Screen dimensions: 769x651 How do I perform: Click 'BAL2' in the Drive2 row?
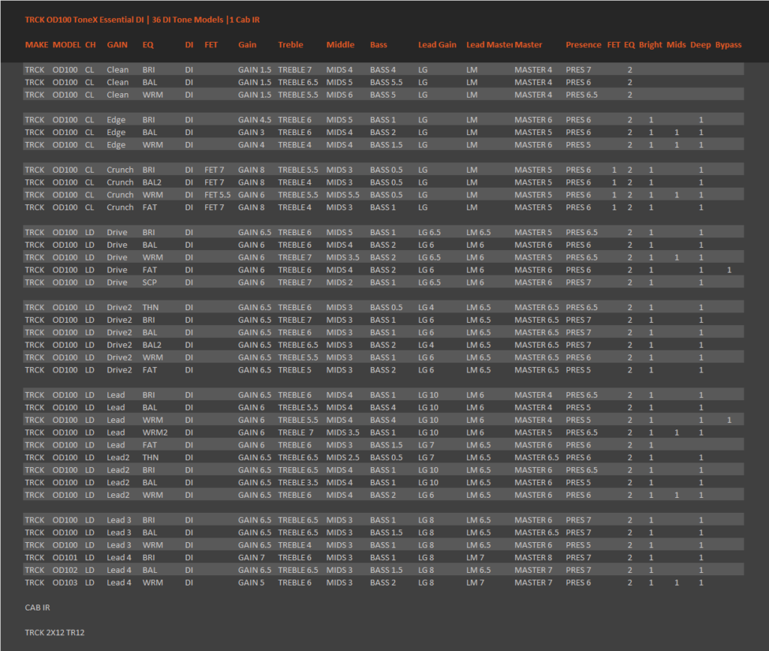click(x=152, y=345)
